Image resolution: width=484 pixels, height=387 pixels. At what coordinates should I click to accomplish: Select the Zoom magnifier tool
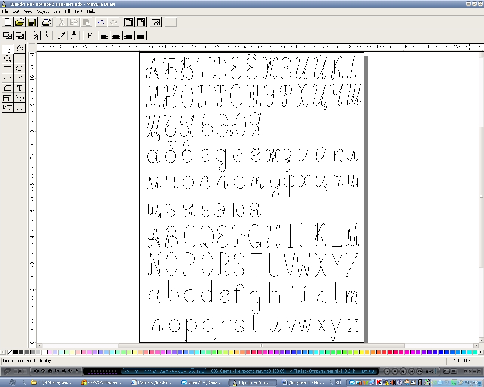point(7,59)
